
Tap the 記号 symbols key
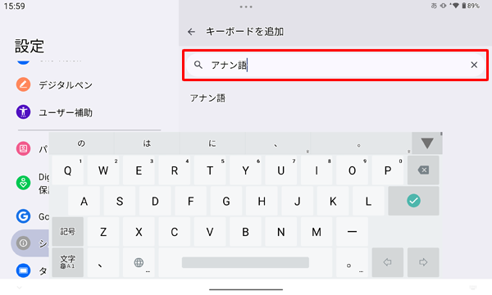pyautogui.click(x=68, y=231)
